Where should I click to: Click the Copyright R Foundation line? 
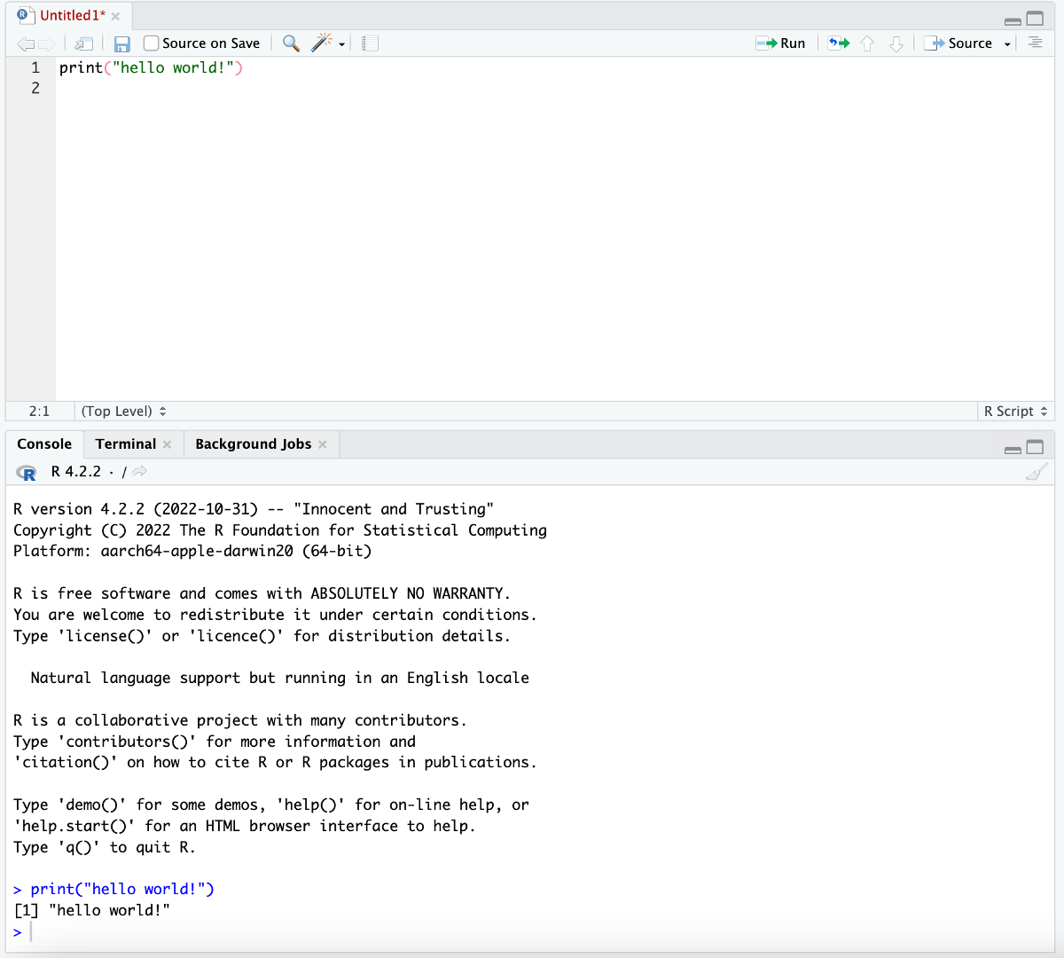point(280,530)
